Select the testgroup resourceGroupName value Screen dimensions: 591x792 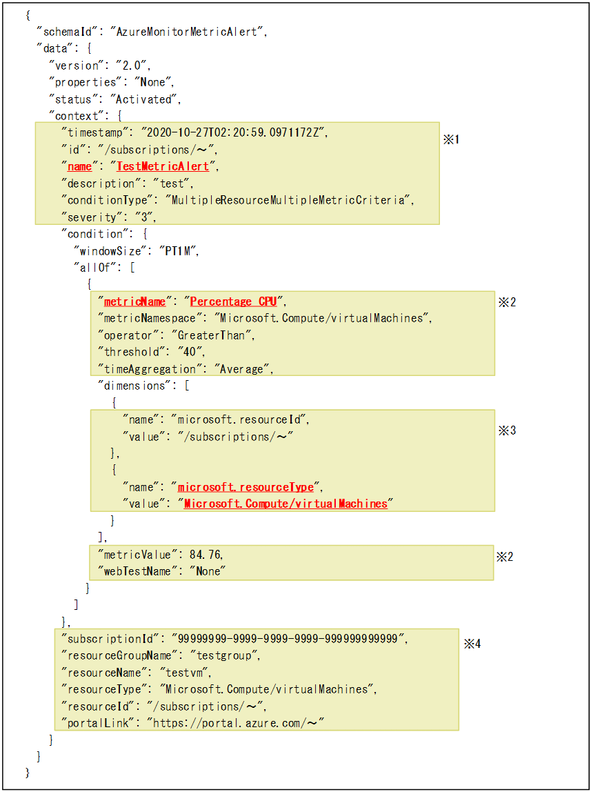pyautogui.click(x=230, y=655)
